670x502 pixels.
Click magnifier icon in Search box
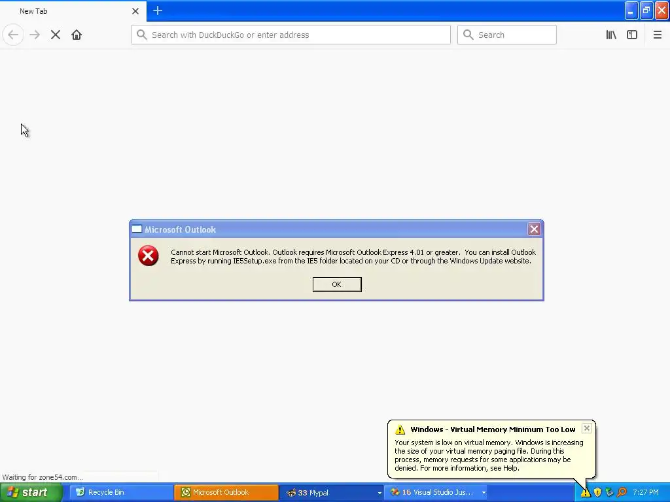click(468, 35)
